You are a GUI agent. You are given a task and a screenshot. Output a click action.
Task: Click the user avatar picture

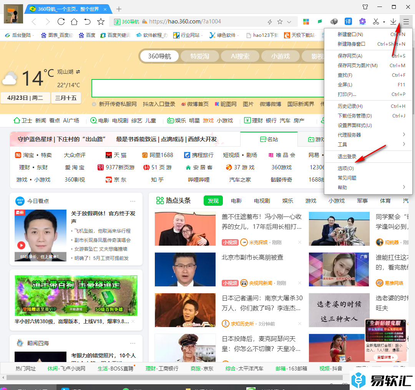click(13, 14)
